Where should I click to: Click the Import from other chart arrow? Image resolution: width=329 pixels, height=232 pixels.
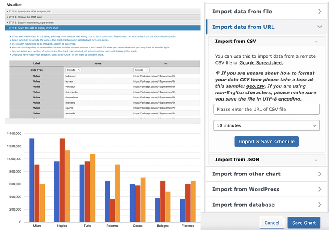click(x=320, y=174)
